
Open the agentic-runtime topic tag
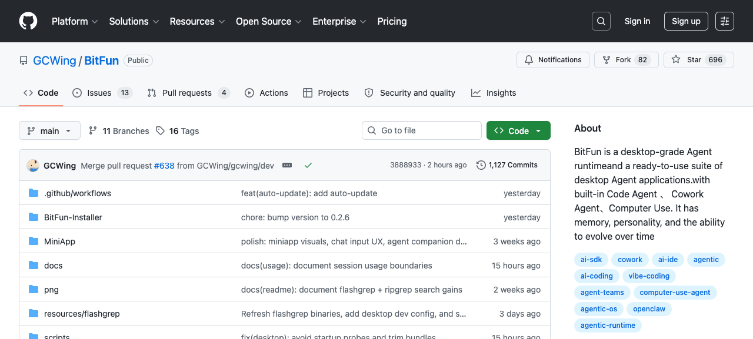click(x=608, y=325)
